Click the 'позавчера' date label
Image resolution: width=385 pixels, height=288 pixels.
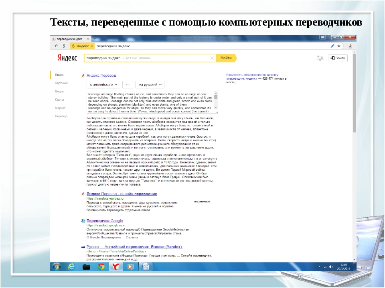202,202
